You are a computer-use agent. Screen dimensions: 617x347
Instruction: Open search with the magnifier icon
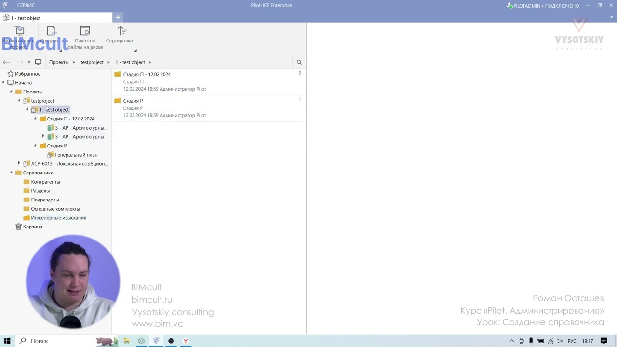299,62
